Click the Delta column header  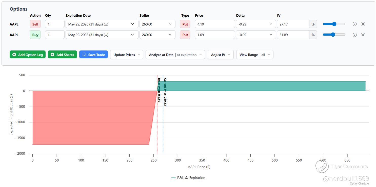tap(240, 15)
